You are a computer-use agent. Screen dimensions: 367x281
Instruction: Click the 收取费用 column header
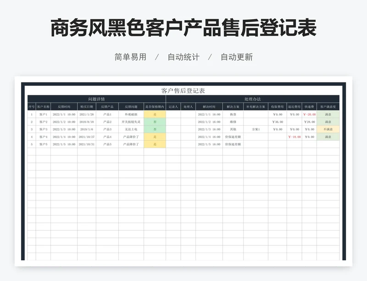(278, 107)
